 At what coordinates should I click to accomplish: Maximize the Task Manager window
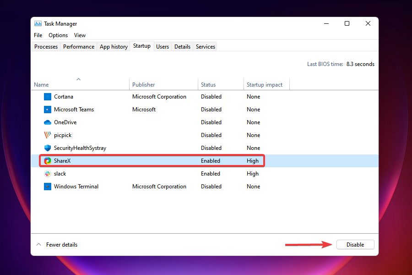pos(347,24)
